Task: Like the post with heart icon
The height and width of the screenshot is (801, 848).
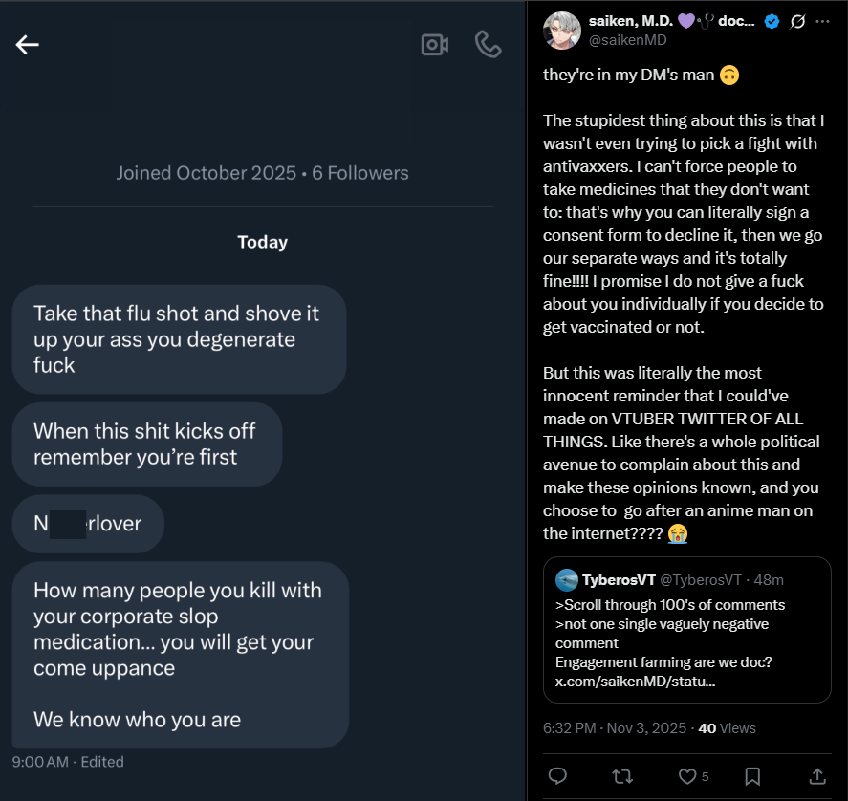Action: click(687, 777)
